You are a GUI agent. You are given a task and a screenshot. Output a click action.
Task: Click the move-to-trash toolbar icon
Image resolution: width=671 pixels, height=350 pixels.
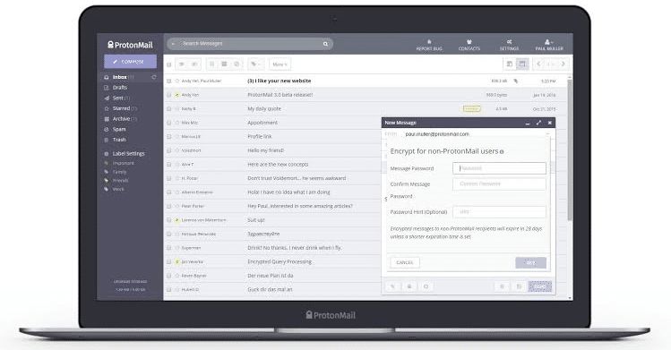tap(211, 64)
